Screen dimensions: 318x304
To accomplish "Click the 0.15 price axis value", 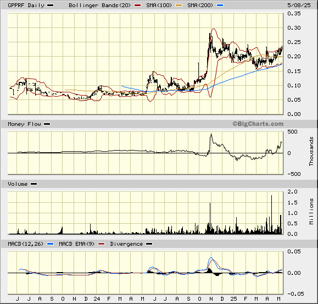I will pos(294,71).
